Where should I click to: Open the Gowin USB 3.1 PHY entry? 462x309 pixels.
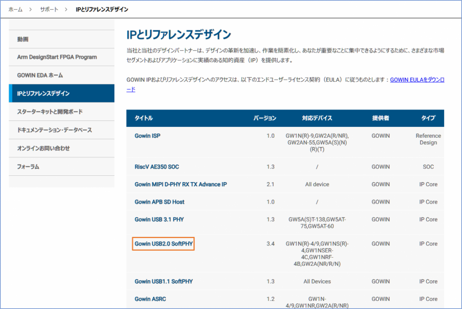[x=159, y=219]
